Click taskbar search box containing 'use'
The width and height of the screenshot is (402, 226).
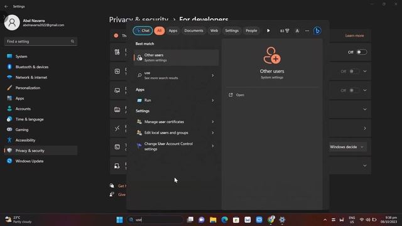point(155,220)
